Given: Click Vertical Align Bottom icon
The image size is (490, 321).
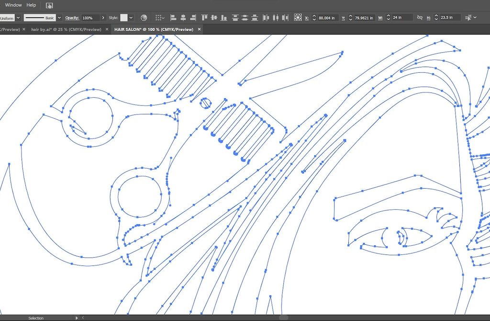Looking at the screenshot, I should [x=223, y=18].
